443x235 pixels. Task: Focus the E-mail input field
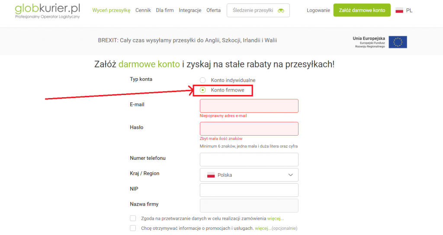249,106
